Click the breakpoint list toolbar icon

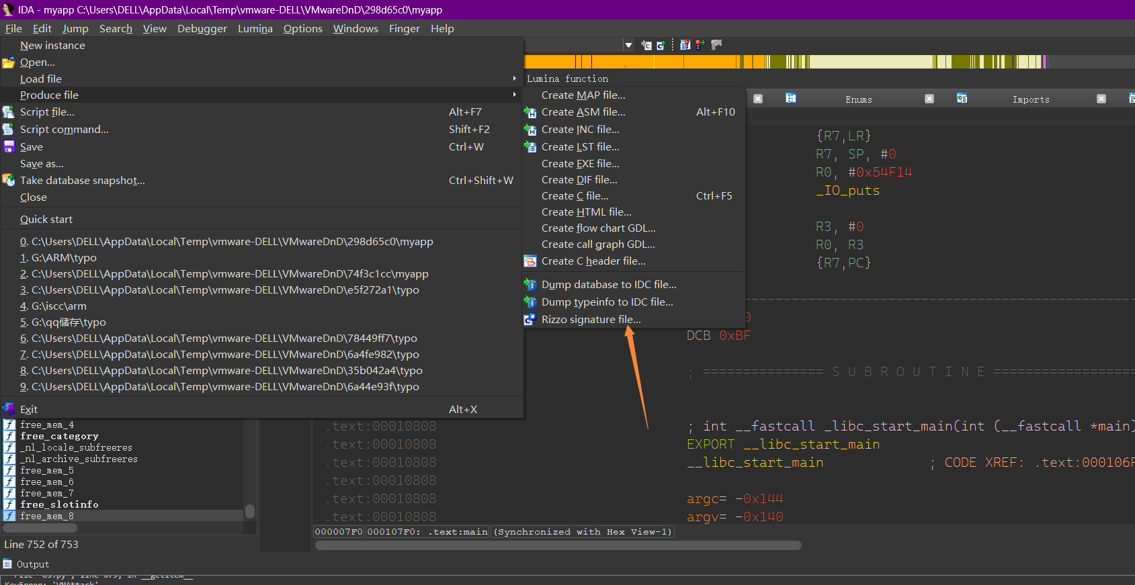[x=685, y=45]
